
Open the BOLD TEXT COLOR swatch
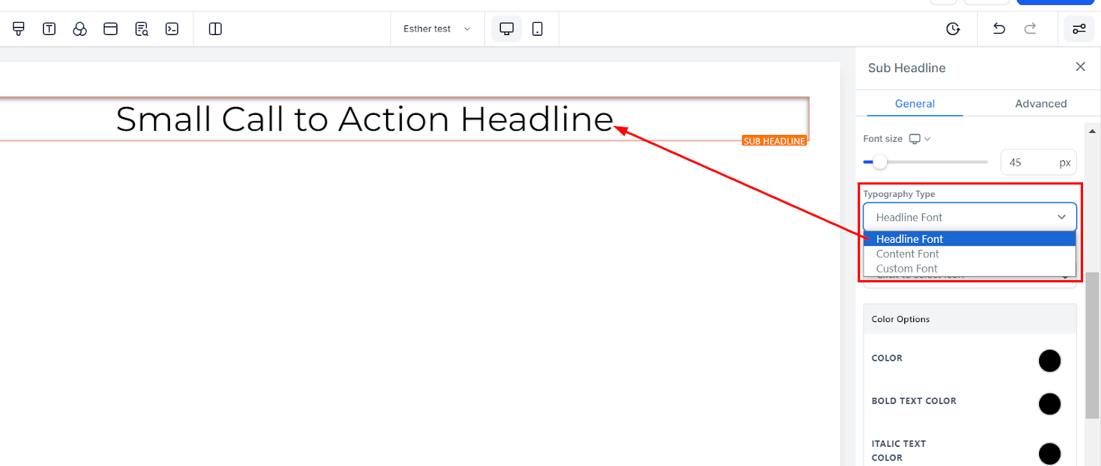point(1049,404)
